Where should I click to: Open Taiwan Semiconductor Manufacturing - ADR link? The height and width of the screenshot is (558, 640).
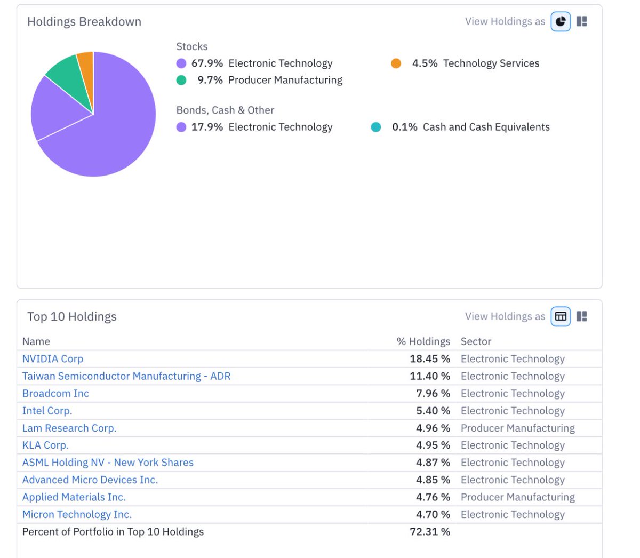coord(126,376)
